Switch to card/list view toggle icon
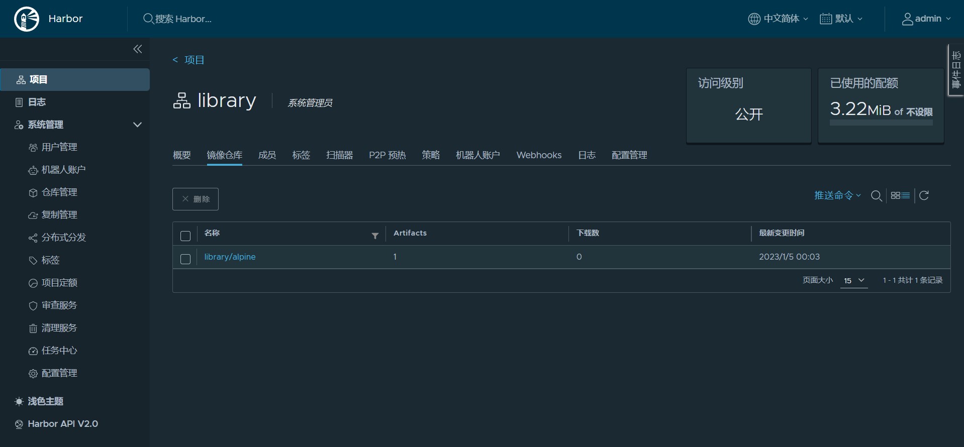964x447 pixels. click(900, 195)
